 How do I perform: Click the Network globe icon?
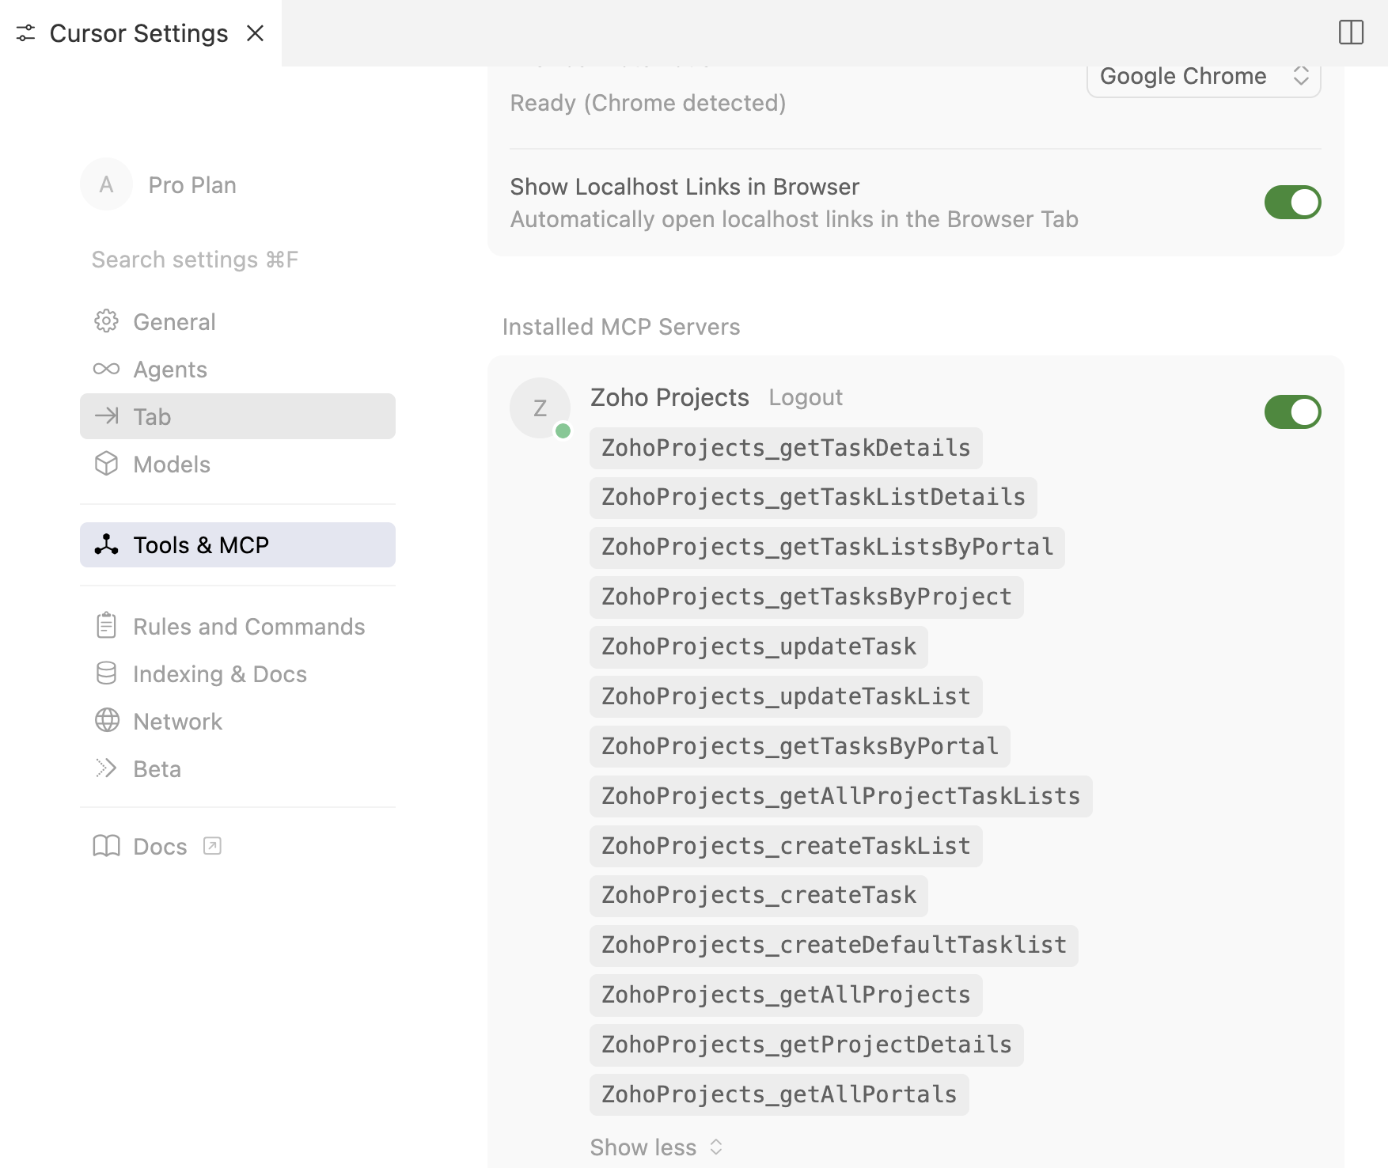pyautogui.click(x=106, y=721)
